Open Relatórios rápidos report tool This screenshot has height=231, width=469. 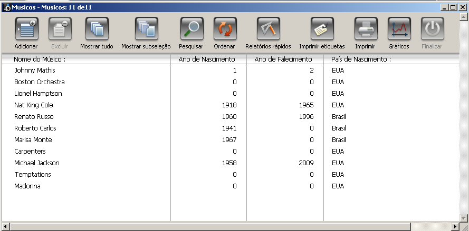(268, 29)
